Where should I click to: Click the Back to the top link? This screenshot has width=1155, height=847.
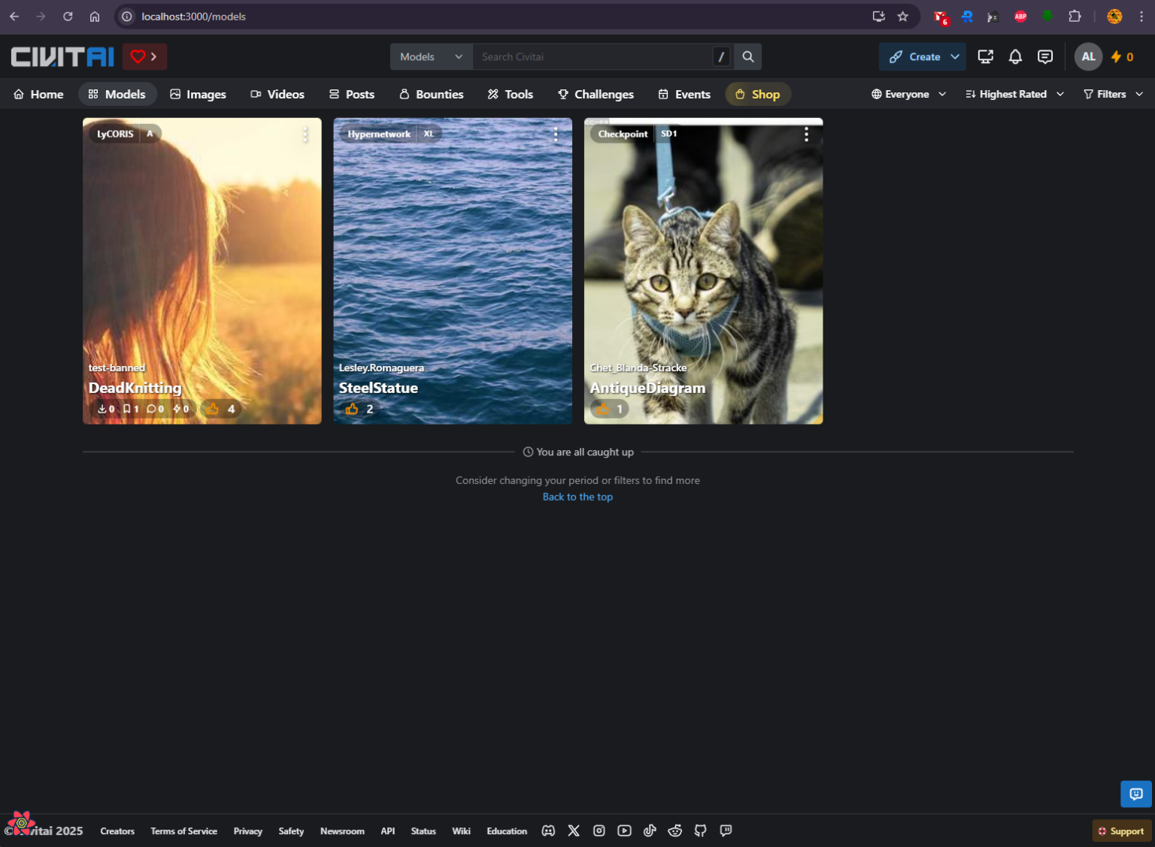577,497
